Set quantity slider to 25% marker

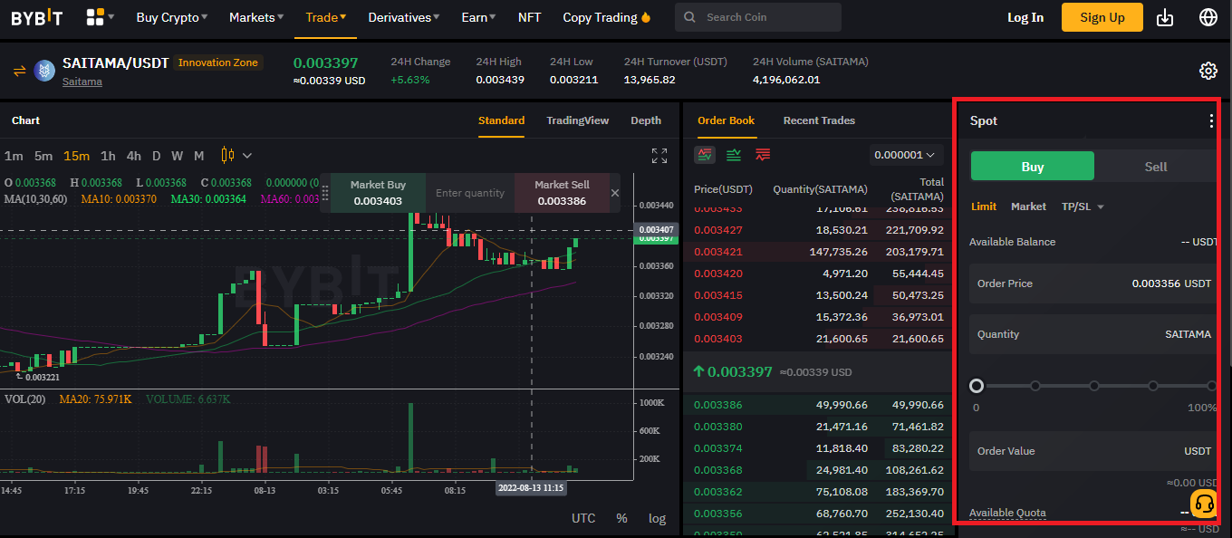1035,386
